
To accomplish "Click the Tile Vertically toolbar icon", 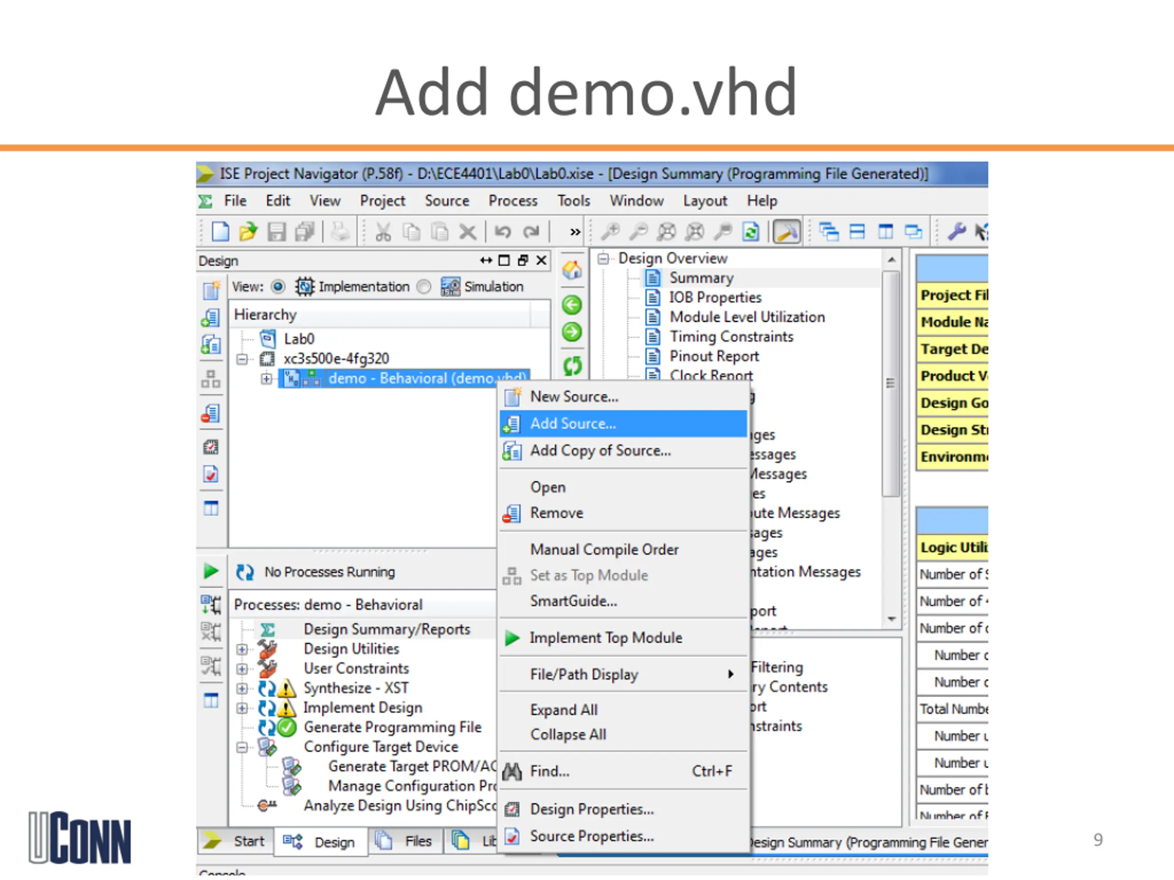I will (885, 232).
